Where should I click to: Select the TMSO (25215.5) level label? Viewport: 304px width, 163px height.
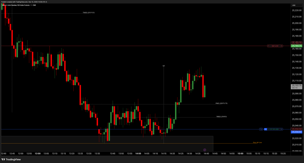tap(89, 13)
